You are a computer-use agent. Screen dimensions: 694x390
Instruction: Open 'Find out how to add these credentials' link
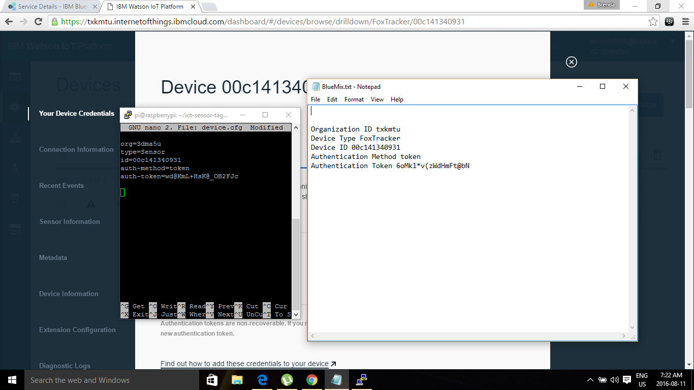(248, 364)
